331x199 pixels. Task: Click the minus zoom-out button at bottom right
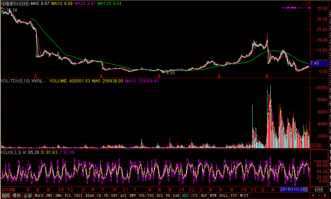pyautogui.click(x=319, y=196)
